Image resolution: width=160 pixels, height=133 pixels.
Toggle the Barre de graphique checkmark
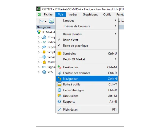coord(59,45)
